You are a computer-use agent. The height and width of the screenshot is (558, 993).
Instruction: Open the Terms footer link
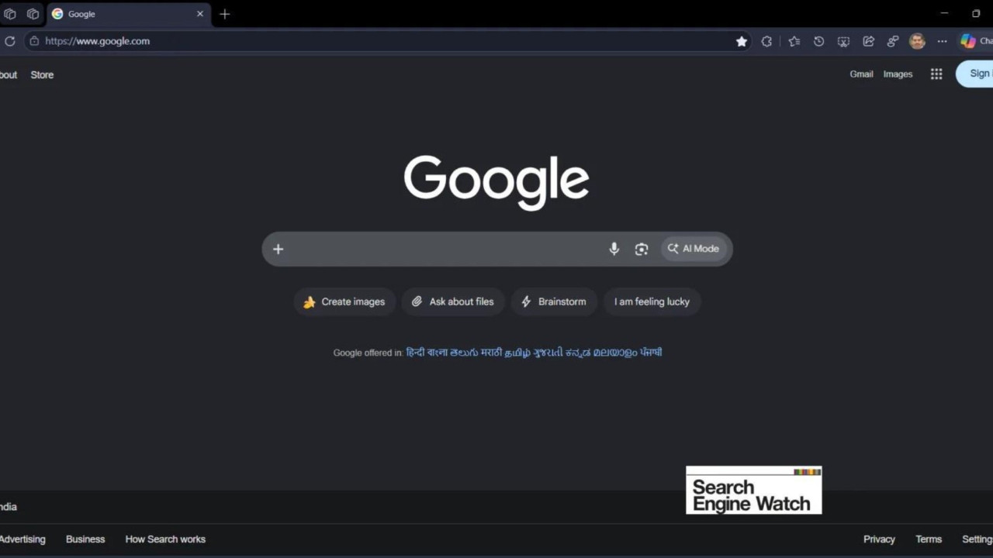[x=929, y=539]
